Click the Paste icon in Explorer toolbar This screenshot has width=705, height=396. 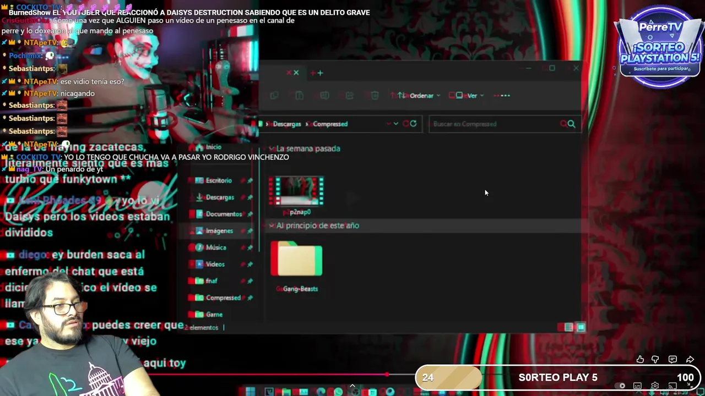coord(299,96)
